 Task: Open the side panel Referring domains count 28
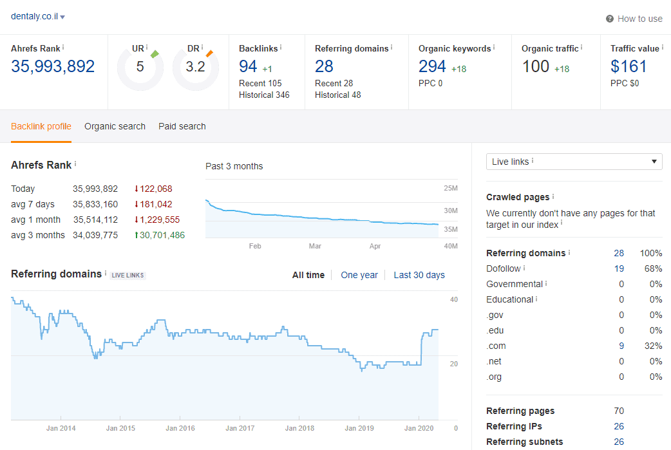tap(619, 253)
